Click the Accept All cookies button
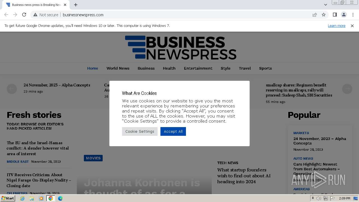359x202 pixels. (x=173, y=131)
